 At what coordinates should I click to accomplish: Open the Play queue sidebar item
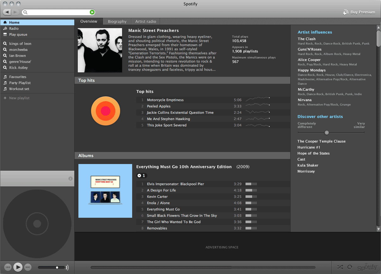click(18, 34)
